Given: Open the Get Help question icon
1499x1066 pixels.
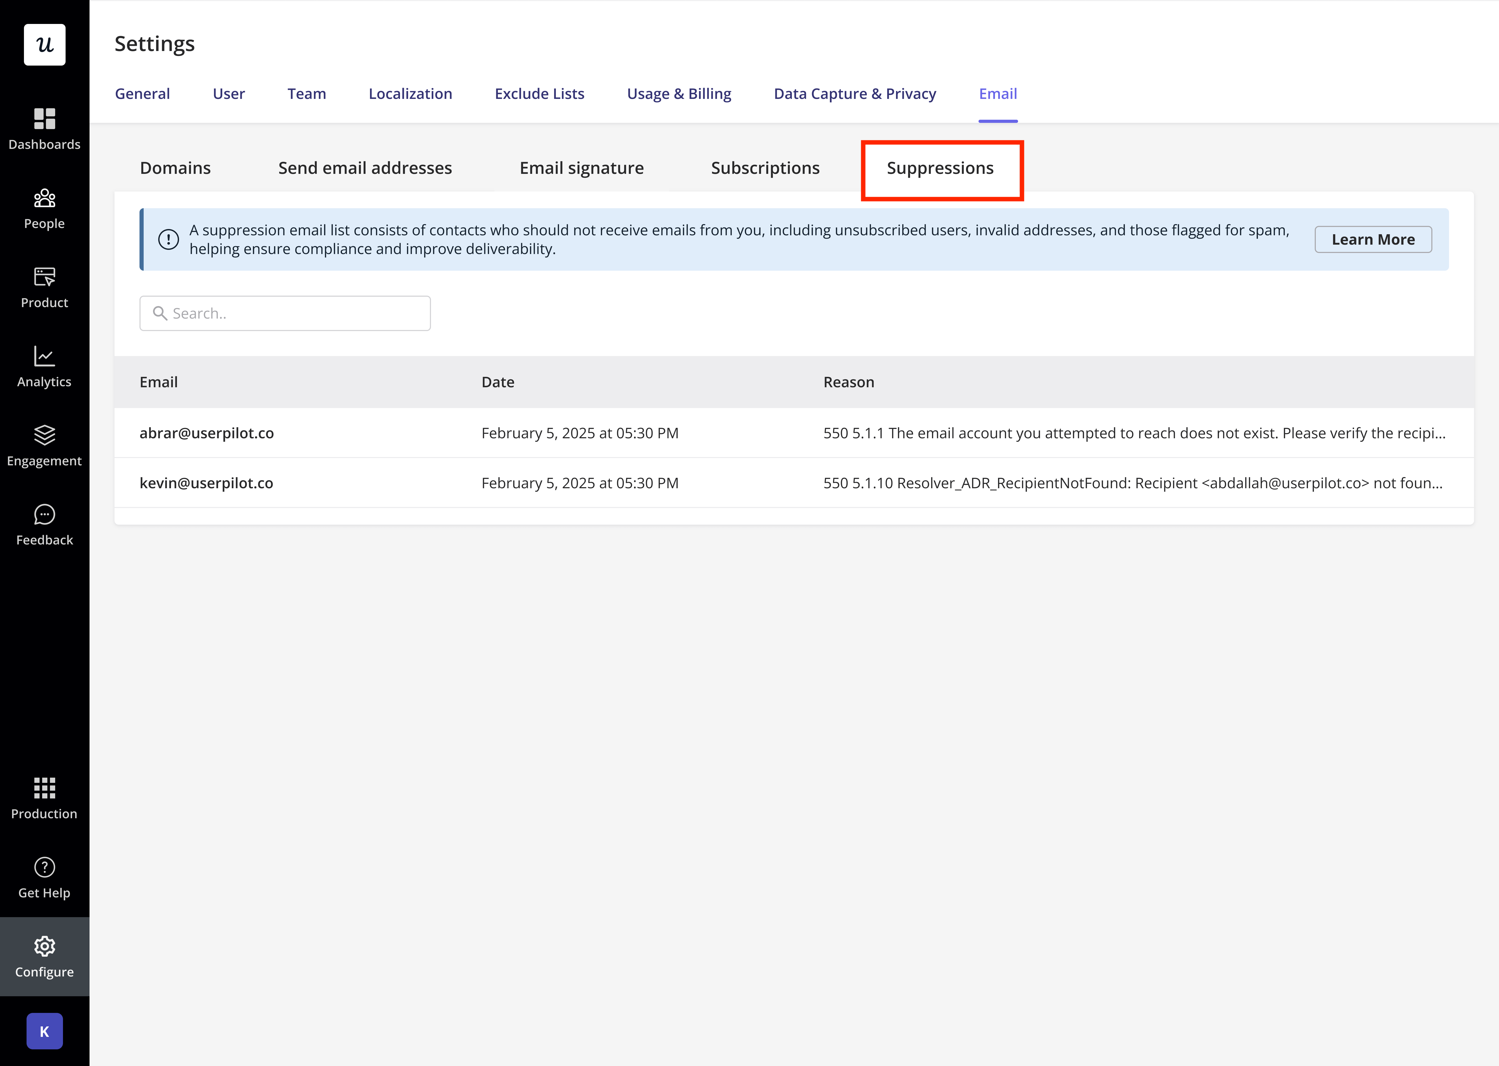Looking at the screenshot, I should point(45,867).
